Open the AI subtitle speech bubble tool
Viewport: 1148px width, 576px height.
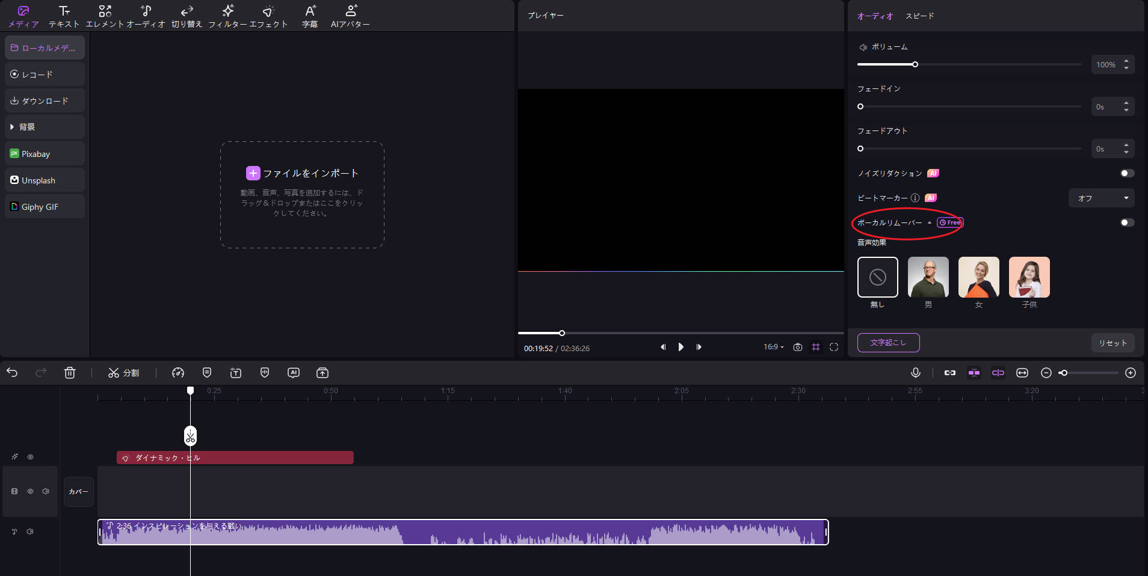[x=294, y=373]
